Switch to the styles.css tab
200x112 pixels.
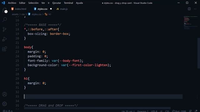click(x=42, y=9)
